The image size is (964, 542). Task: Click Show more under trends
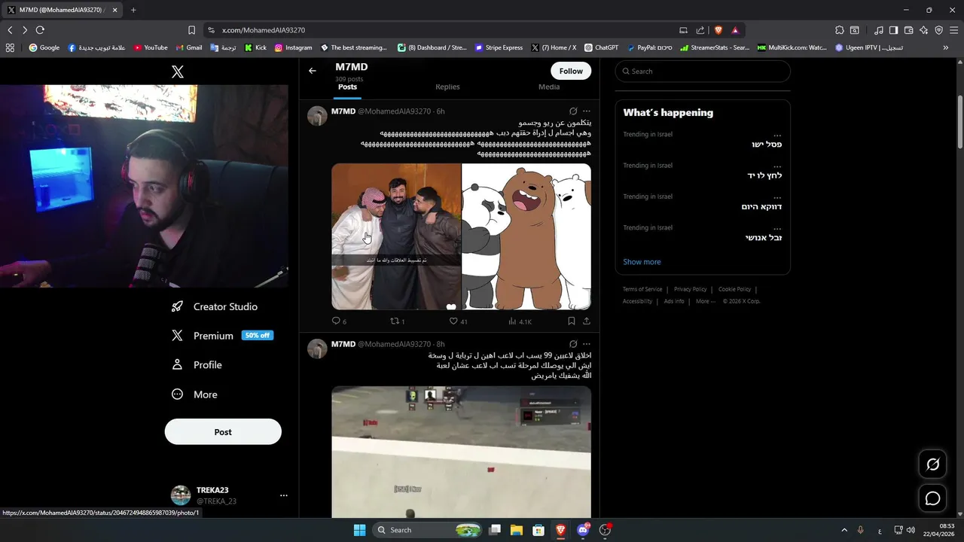[642, 262]
